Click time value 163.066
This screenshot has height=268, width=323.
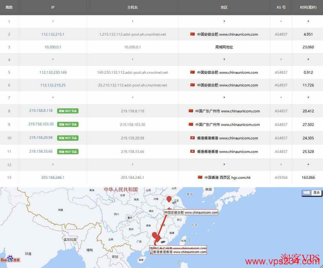click(308, 177)
